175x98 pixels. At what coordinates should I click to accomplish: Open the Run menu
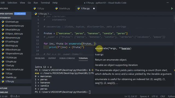[x=36, y=3]
